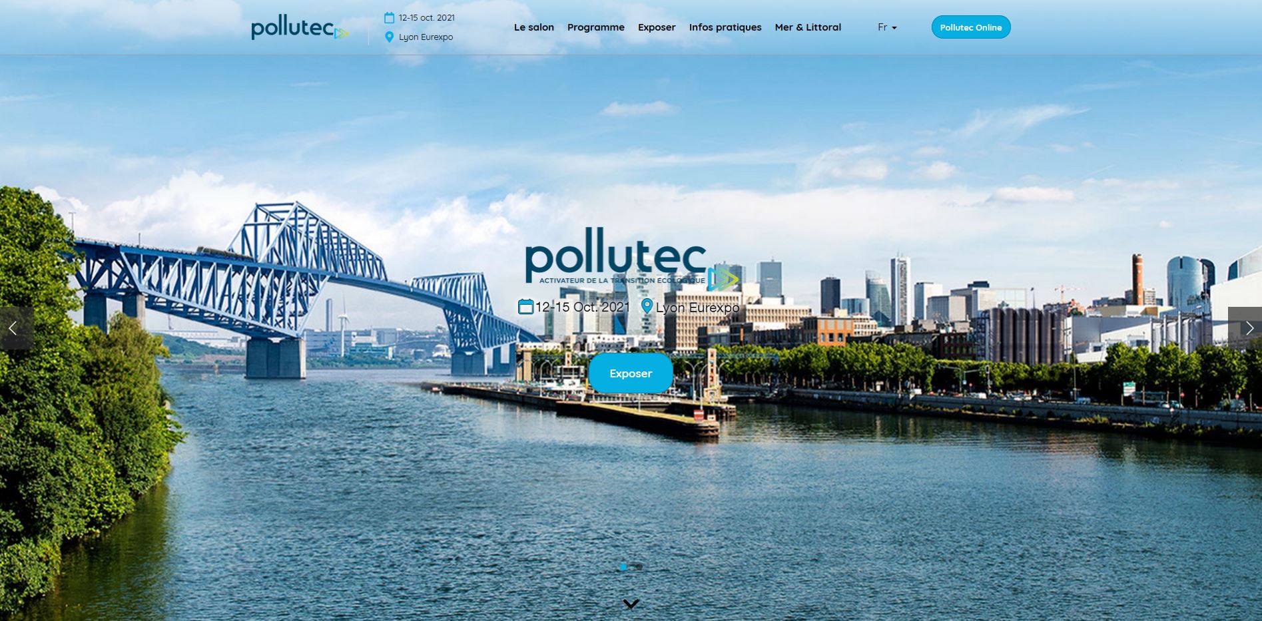
Task: Open the Fr language dropdown
Action: 887,27
